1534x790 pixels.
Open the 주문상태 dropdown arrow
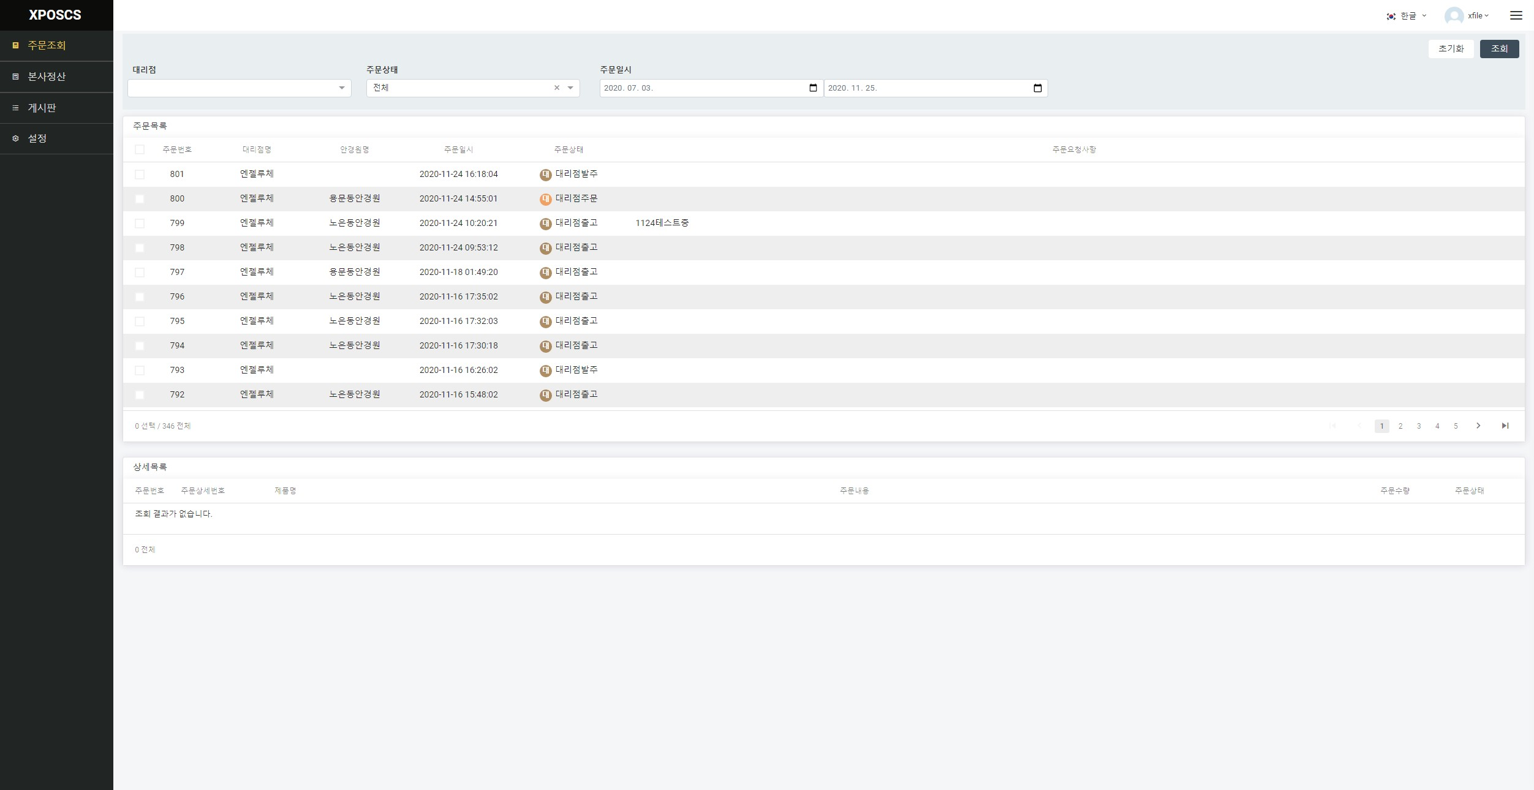(570, 88)
